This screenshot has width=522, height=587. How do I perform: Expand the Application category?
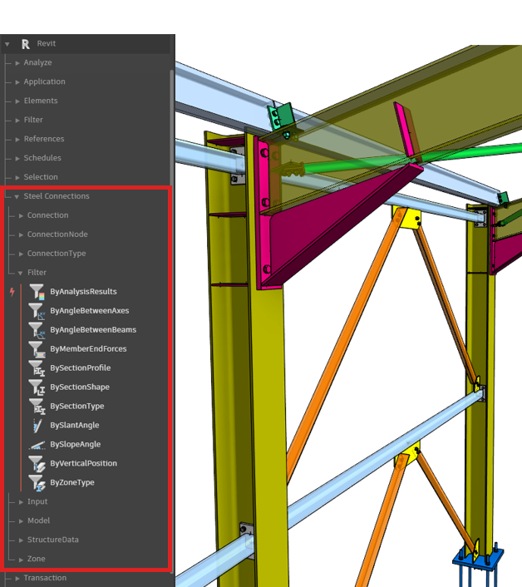pyautogui.click(x=17, y=82)
